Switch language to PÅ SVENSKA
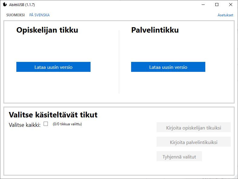Image resolution: width=238 pixels, height=179 pixels. click(x=39, y=15)
